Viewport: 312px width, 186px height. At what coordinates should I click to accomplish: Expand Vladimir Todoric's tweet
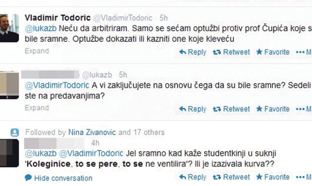36,51
